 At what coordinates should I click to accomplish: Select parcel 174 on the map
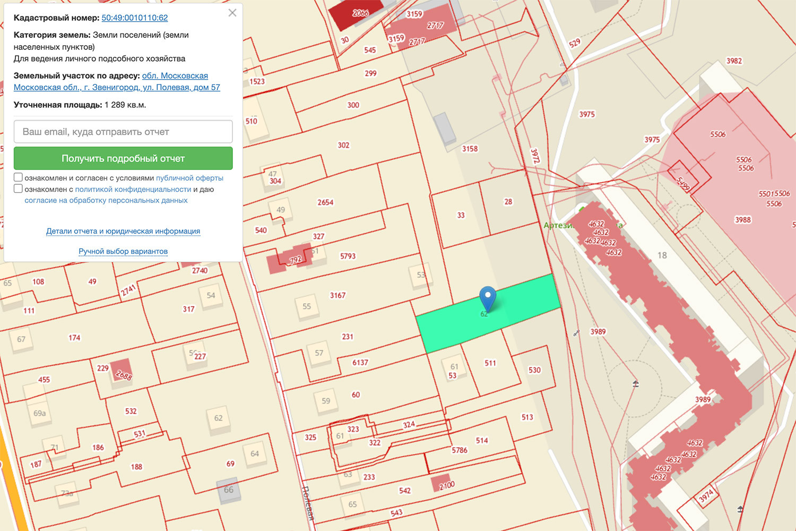point(74,338)
